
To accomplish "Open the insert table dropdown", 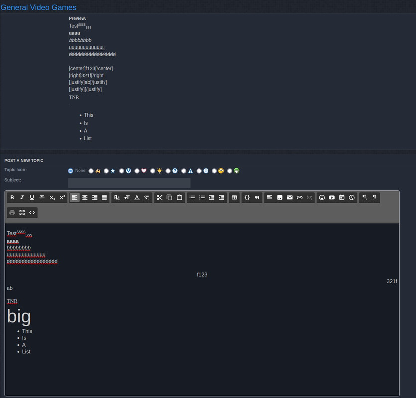I will click(234, 198).
